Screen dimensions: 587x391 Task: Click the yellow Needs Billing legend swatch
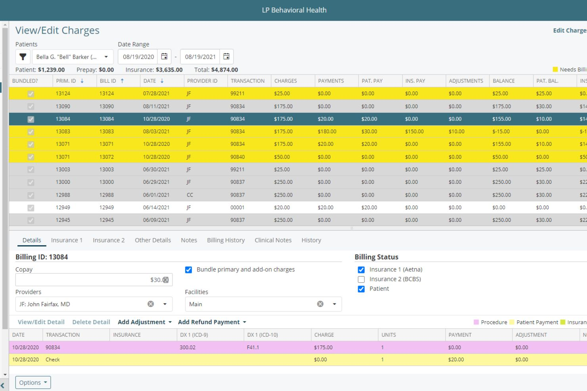(555, 69)
